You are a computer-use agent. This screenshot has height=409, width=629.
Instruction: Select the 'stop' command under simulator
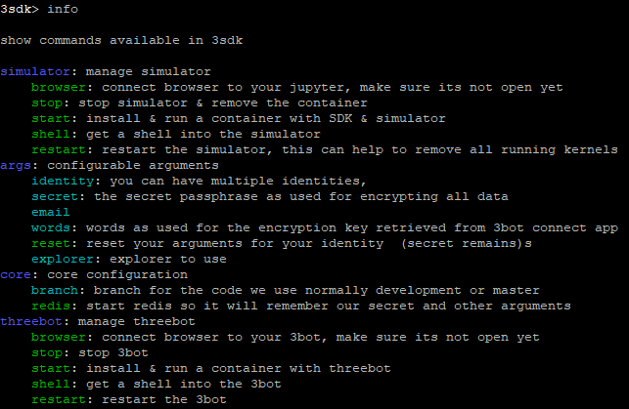coord(47,103)
